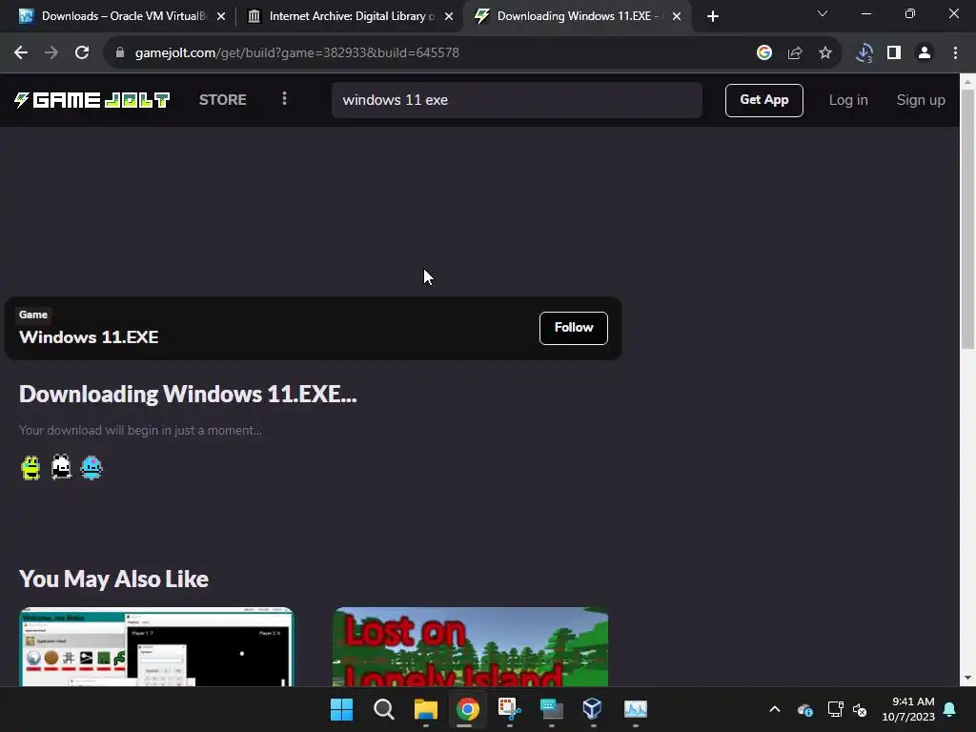Open a new browser tab

point(713,17)
